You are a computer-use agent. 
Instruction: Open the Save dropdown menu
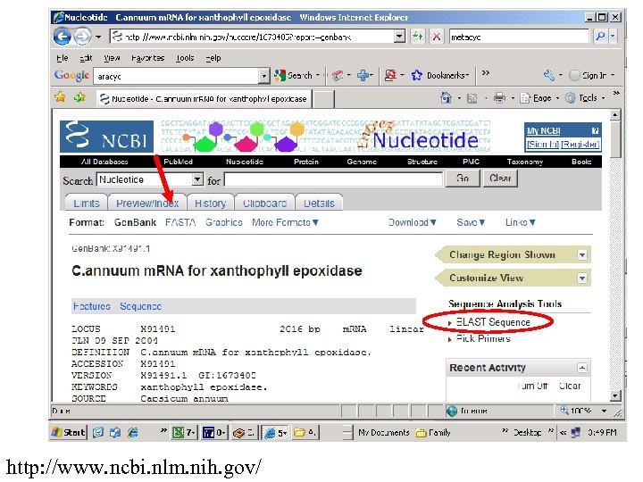471,222
